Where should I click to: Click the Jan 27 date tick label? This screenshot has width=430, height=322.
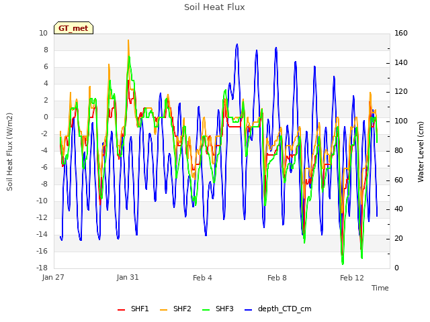click(53, 277)
